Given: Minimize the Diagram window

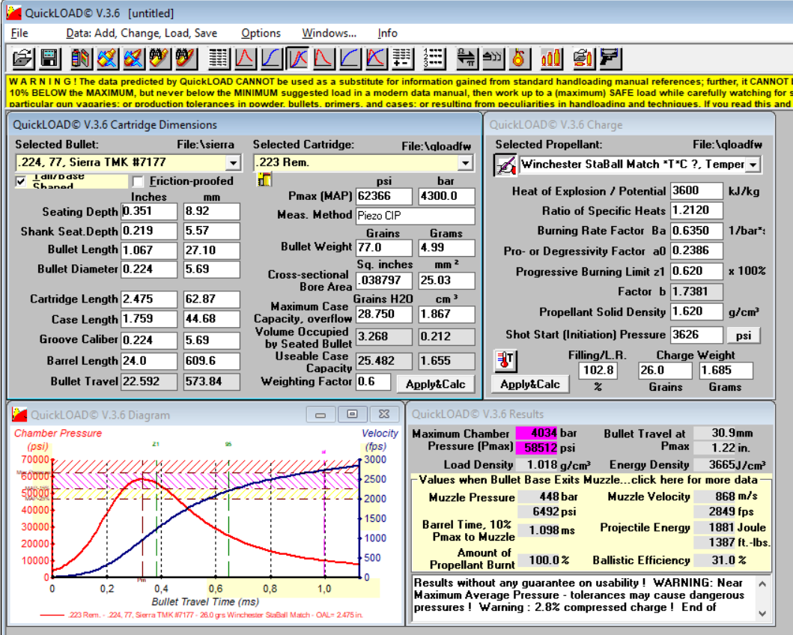Looking at the screenshot, I should (x=320, y=415).
